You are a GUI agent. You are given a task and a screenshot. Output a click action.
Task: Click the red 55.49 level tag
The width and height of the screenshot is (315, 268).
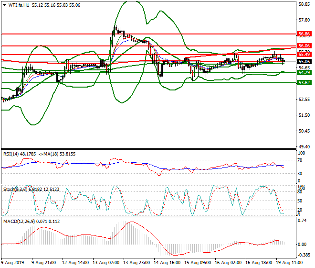[x=304, y=55]
